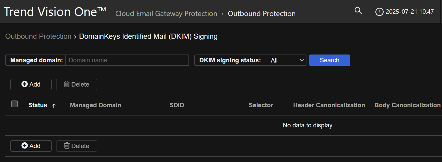Sort by Selector column header
The height and width of the screenshot is (162, 442).
(261, 105)
